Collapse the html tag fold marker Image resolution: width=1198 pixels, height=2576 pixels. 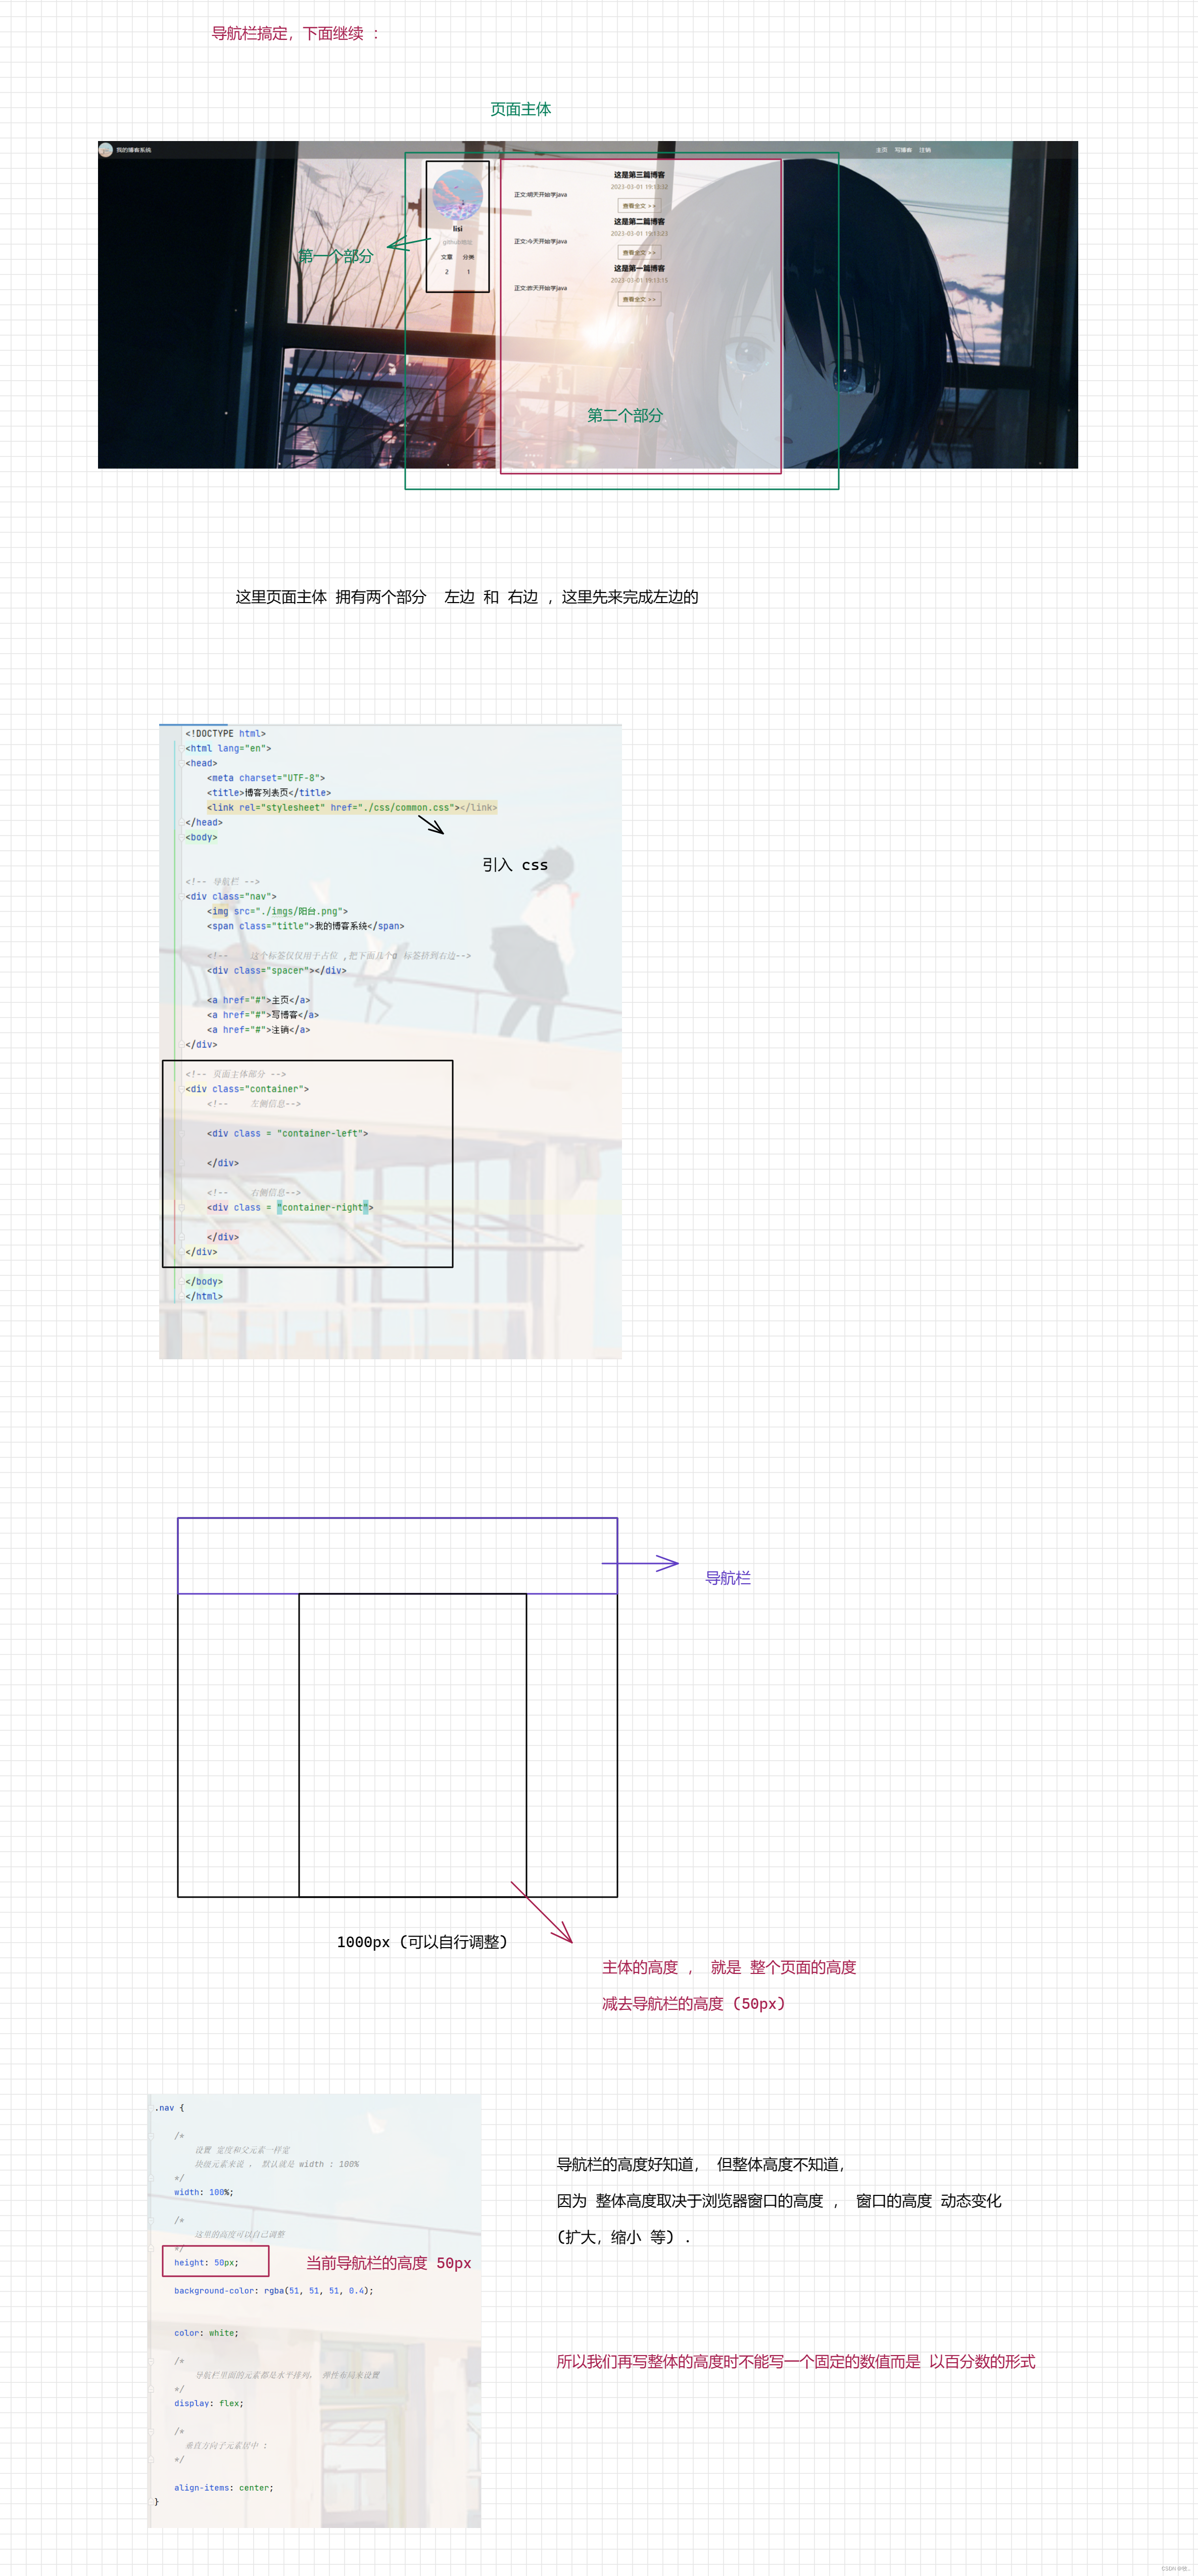(182, 748)
